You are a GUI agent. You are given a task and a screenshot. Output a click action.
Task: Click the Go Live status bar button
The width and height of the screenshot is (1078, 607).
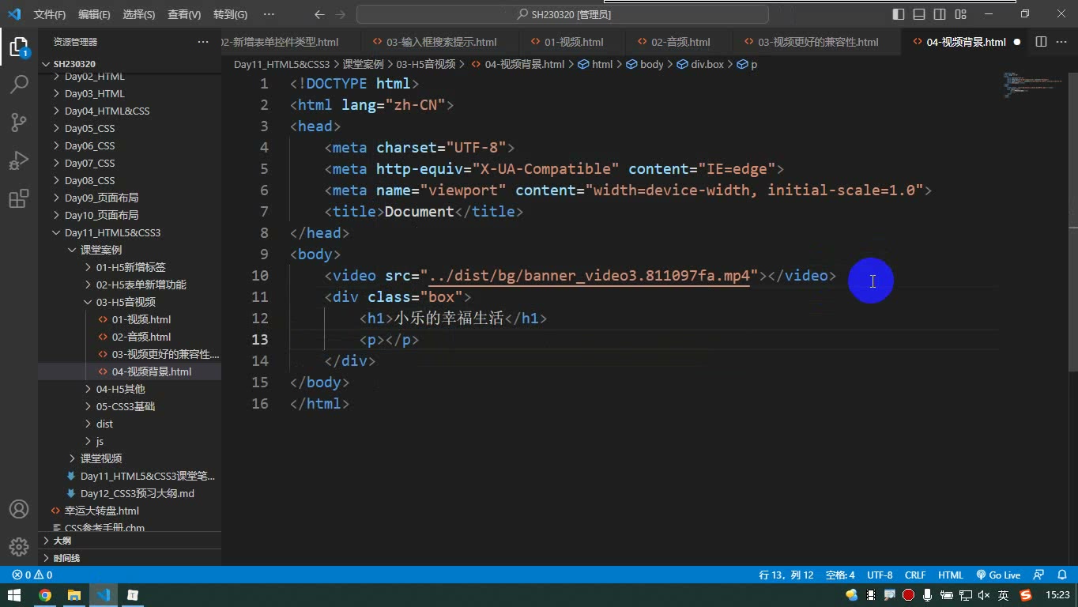point(998,575)
